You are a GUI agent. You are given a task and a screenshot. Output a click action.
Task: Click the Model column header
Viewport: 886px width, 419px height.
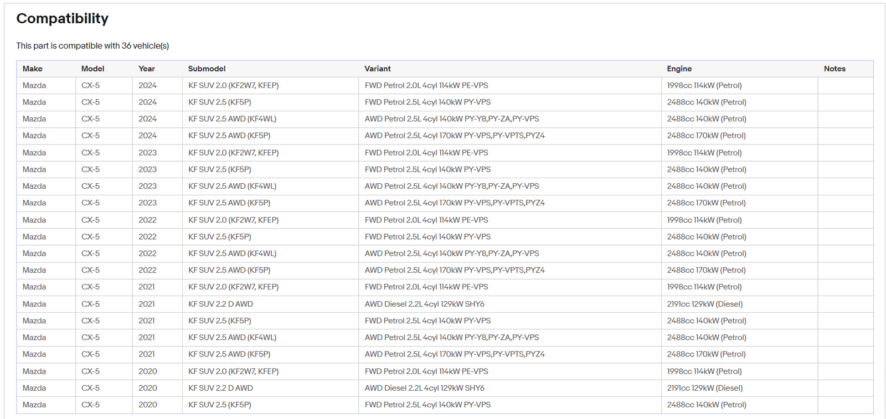click(x=92, y=69)
